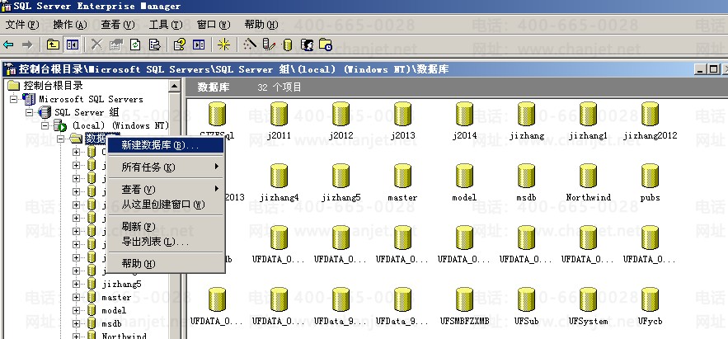Choose 新建数据库 from the context menu
Screen dimensions: 728x339
tap(160, 145)
